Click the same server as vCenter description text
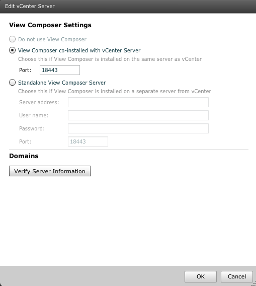The image size is (256, 286). tap(110, 59)
